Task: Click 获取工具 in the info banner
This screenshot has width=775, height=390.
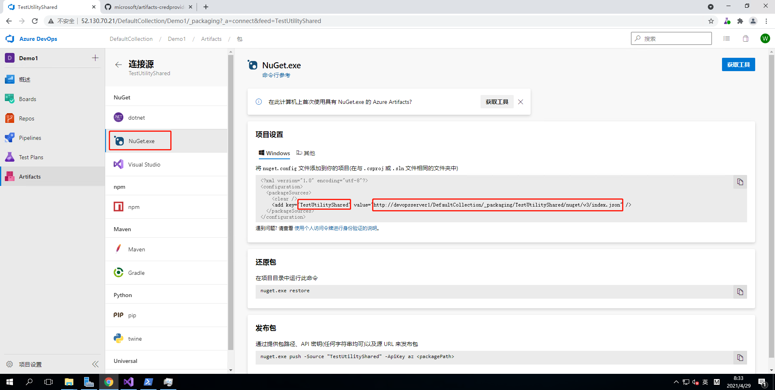Action: tap(497, 102)
